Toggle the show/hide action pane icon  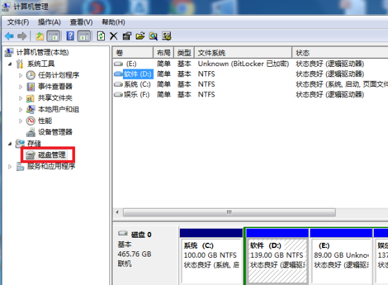(84, 36)
